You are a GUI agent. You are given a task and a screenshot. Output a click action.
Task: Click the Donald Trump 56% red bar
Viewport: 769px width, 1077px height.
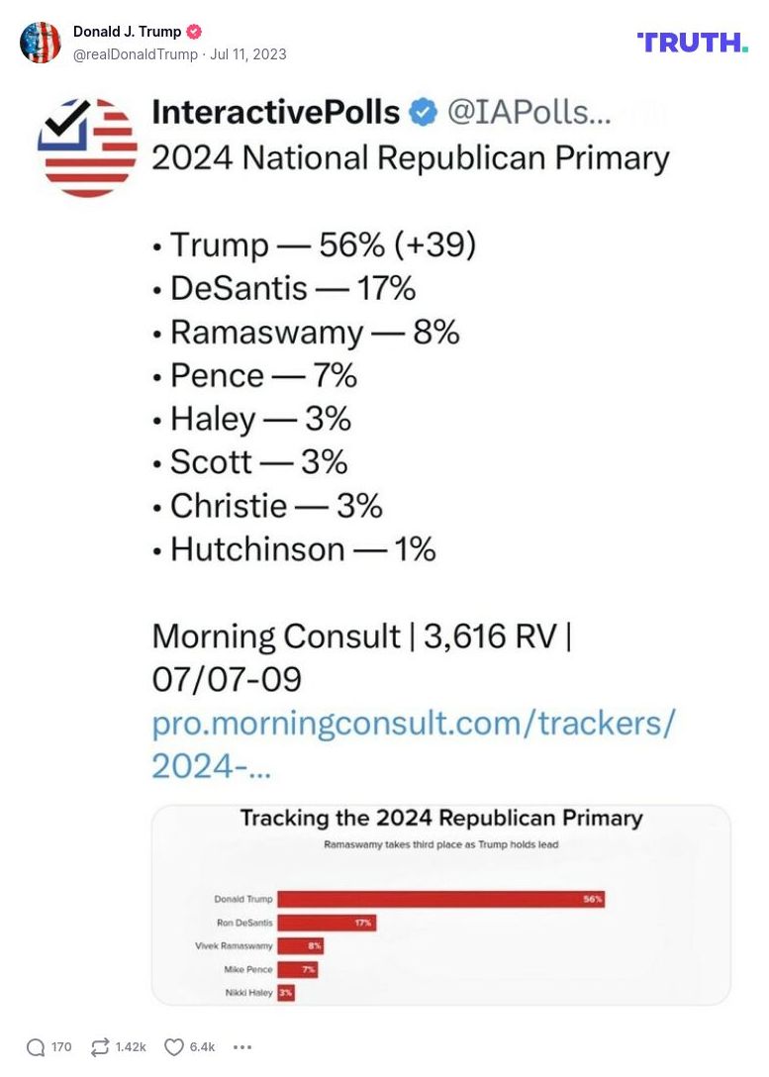click(440, 900)
